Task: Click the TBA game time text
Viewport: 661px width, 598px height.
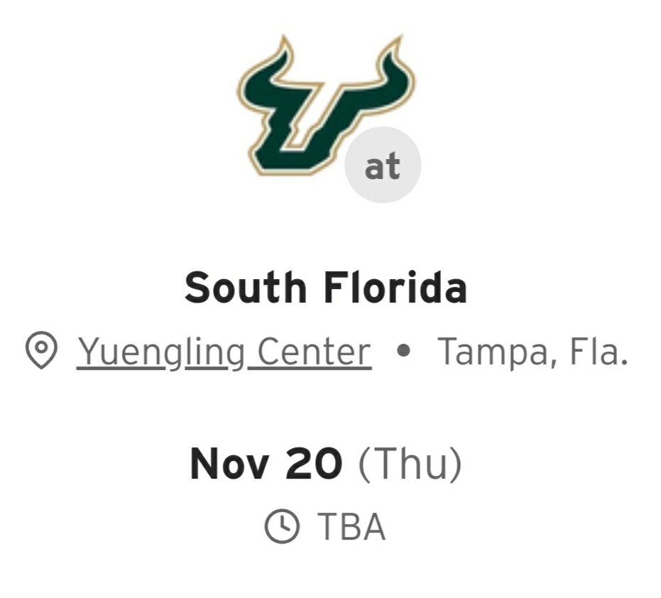Action: click(x=351, y=527)
